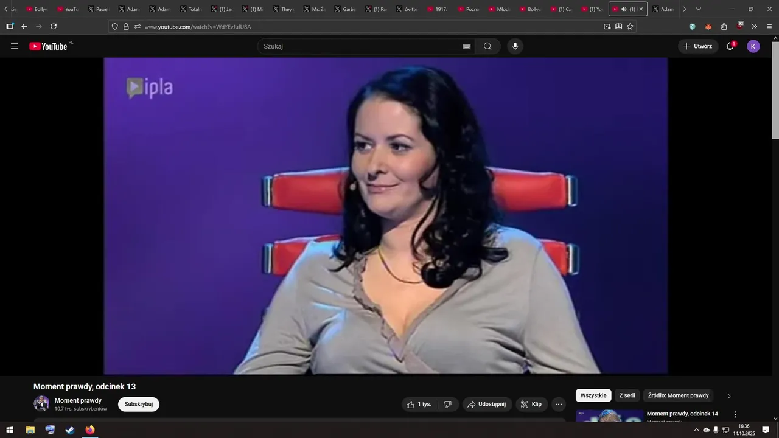The width and height of the screenshot is (779, 438).
Task: Go back with browser back arrow
Action: click(x=24, y=26)
